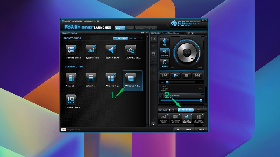Select the #1 Win Controls tab in bar
This screenshot has height=157, width=280.
199,119
